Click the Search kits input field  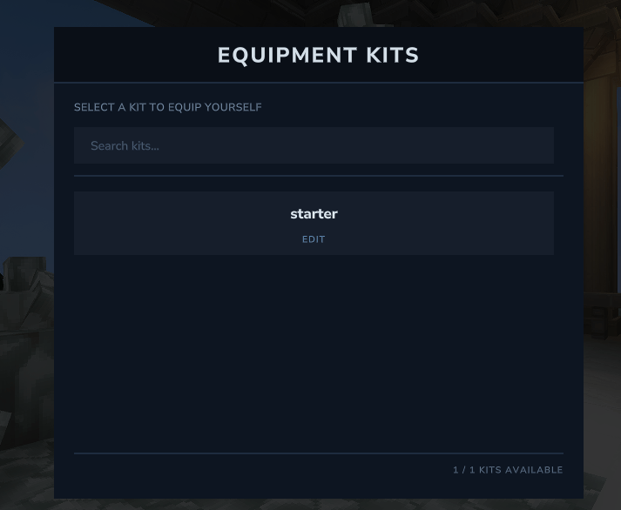coord(314,145)
